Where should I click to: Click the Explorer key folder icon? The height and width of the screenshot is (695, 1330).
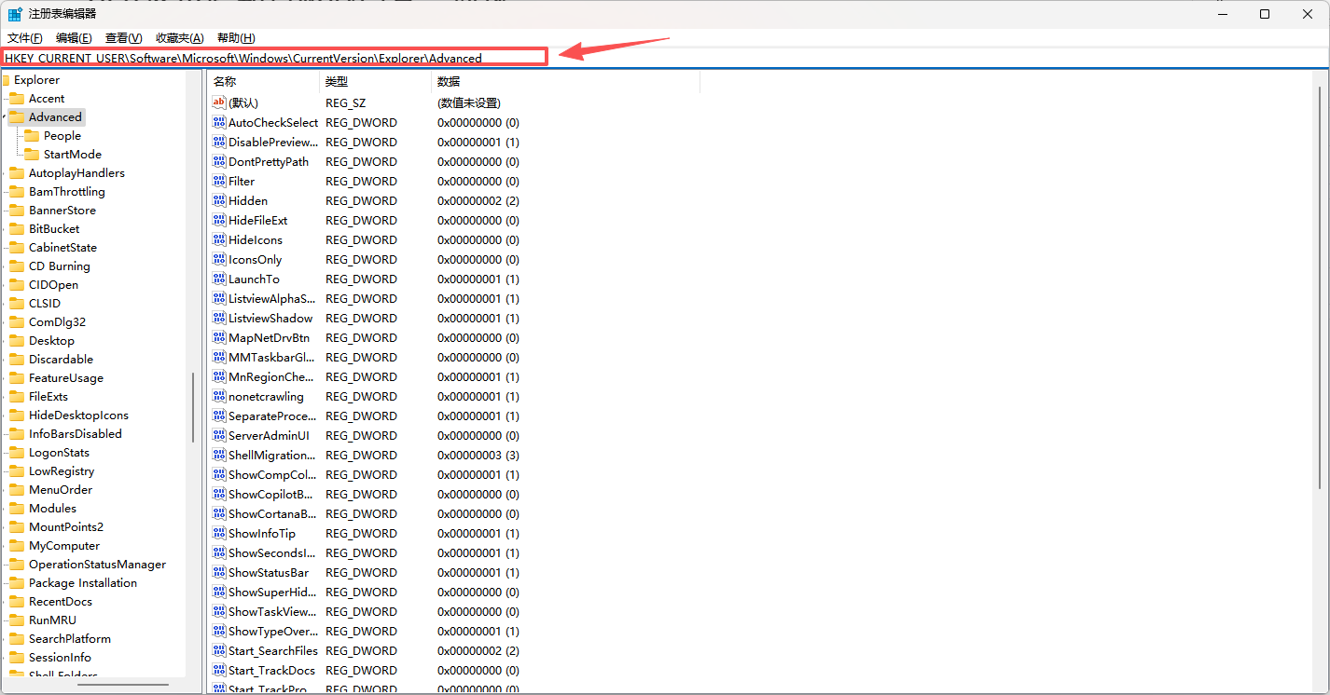[x=5, y=80]
